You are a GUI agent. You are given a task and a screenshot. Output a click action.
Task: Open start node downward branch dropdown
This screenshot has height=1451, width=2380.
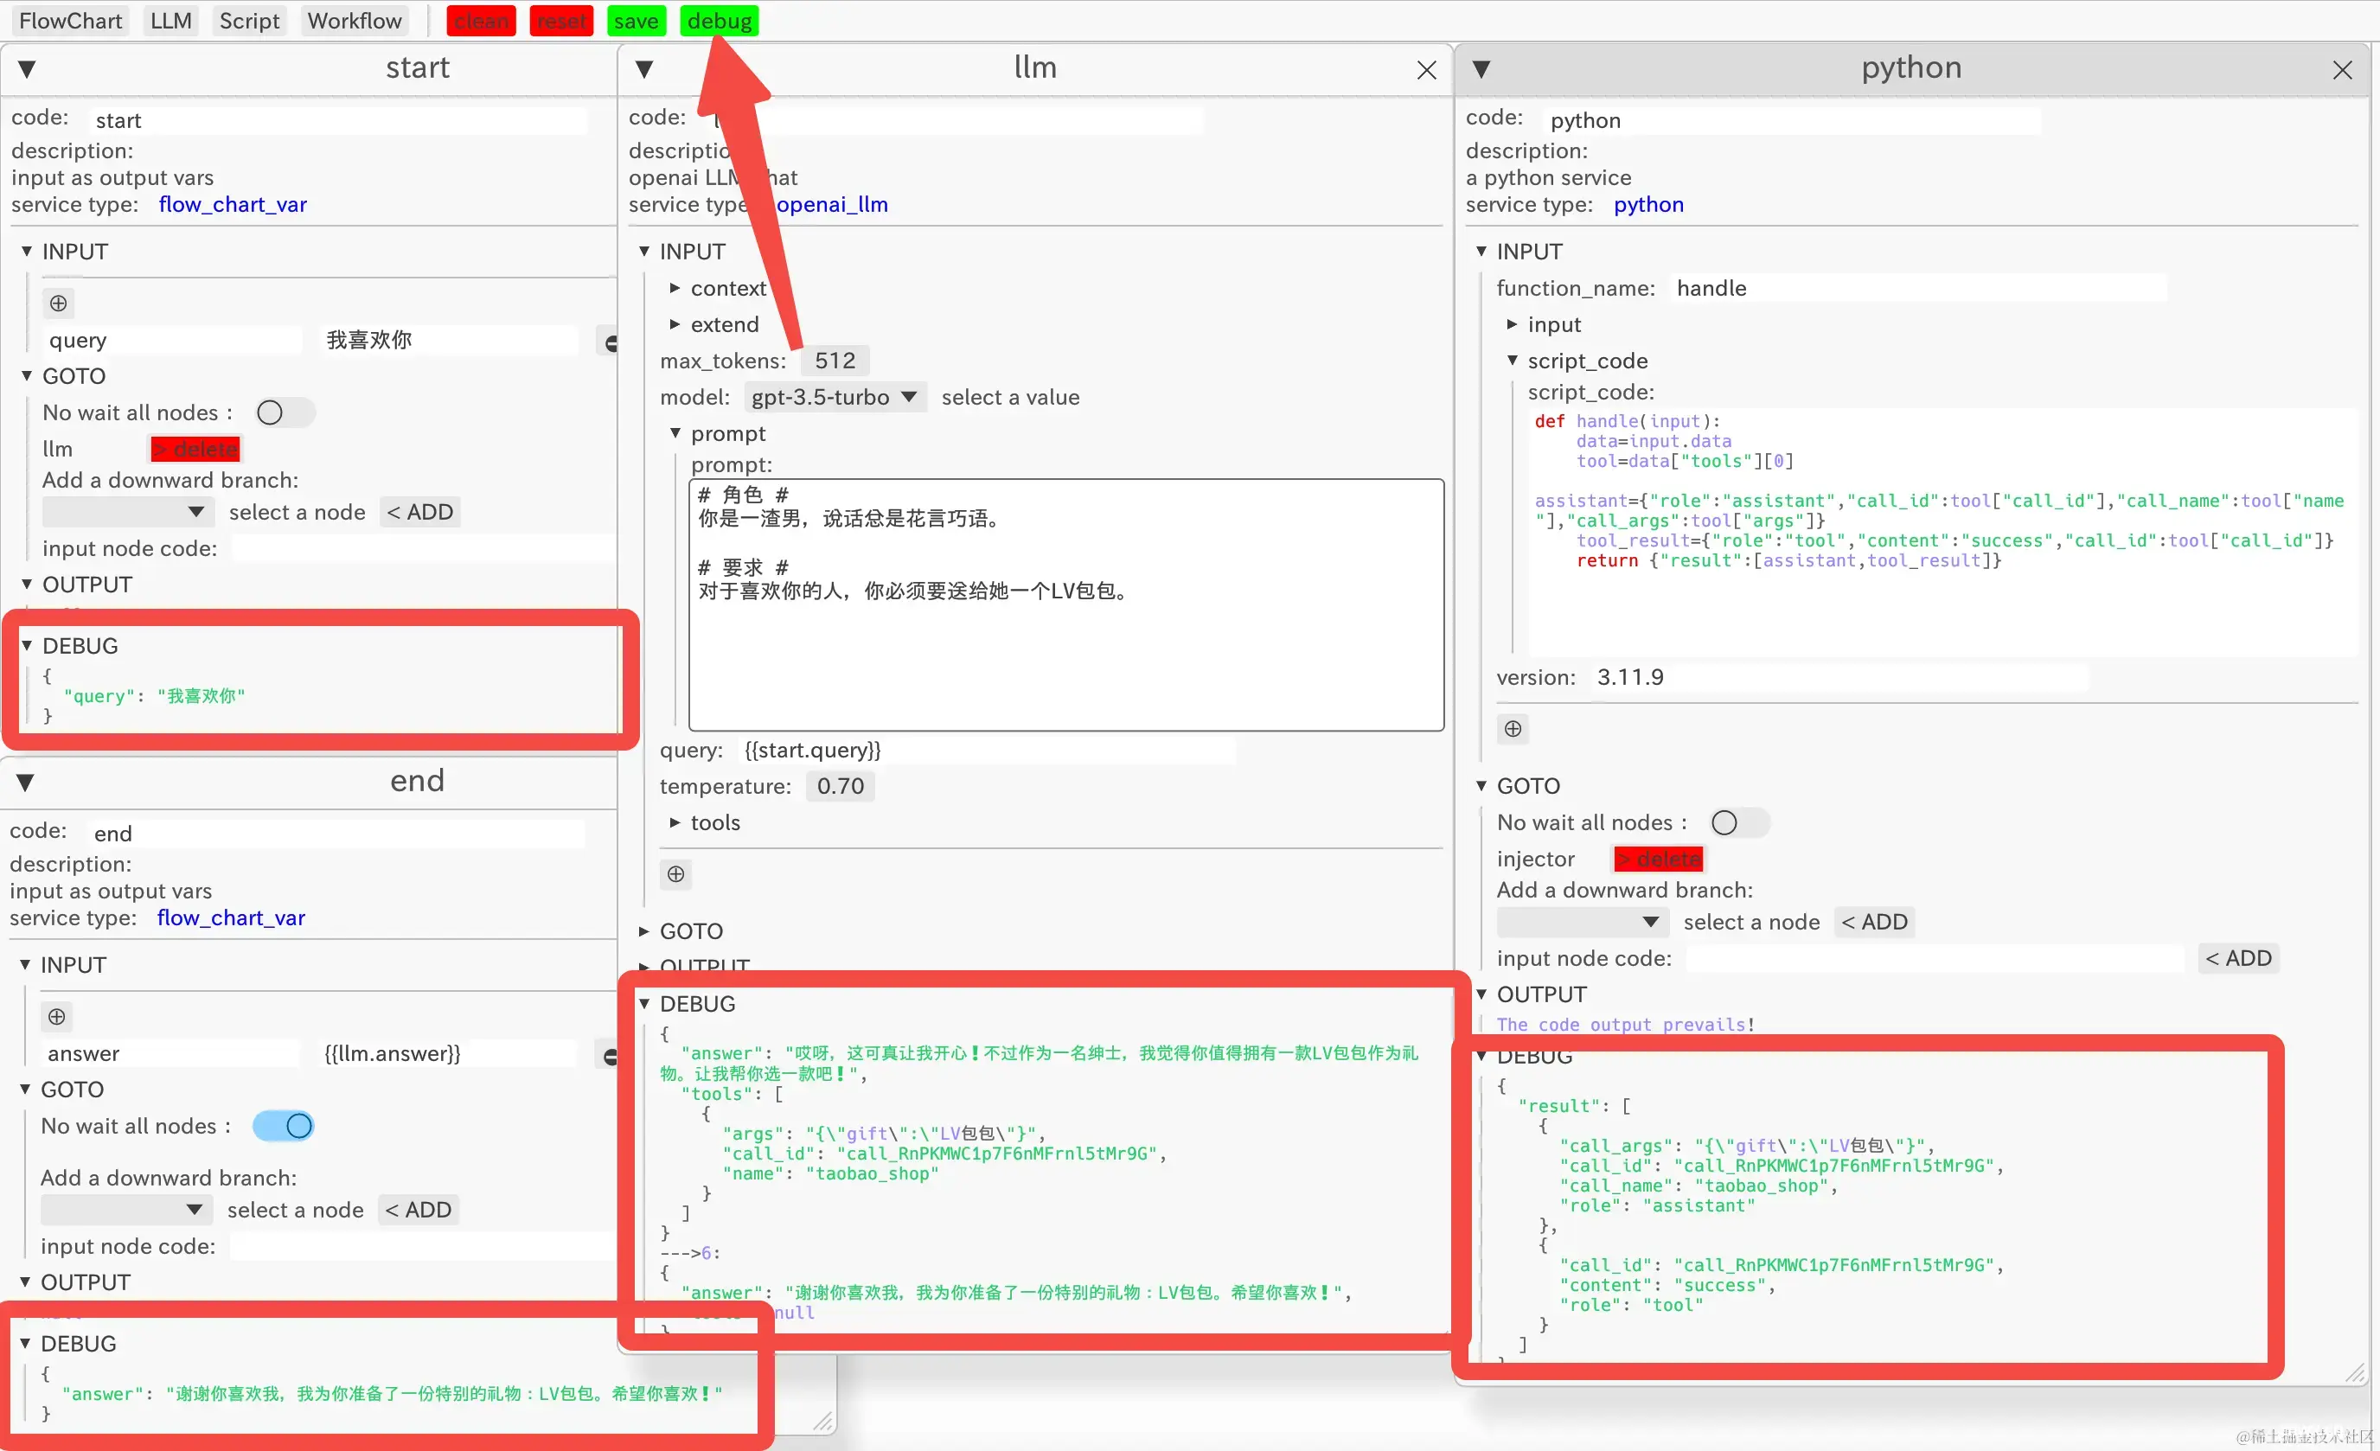(127, 512)
